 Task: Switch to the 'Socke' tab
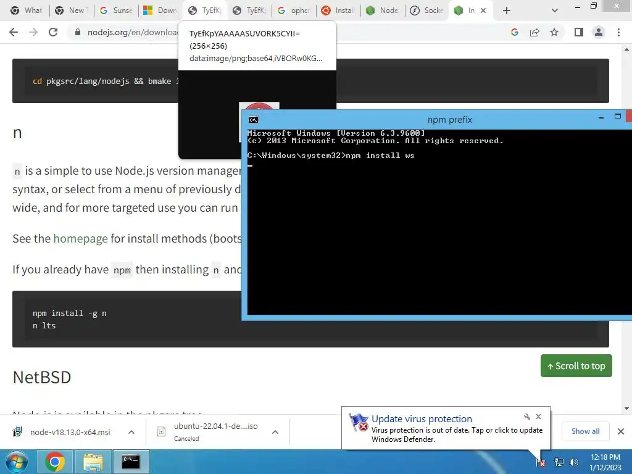(x=426, y=10)
